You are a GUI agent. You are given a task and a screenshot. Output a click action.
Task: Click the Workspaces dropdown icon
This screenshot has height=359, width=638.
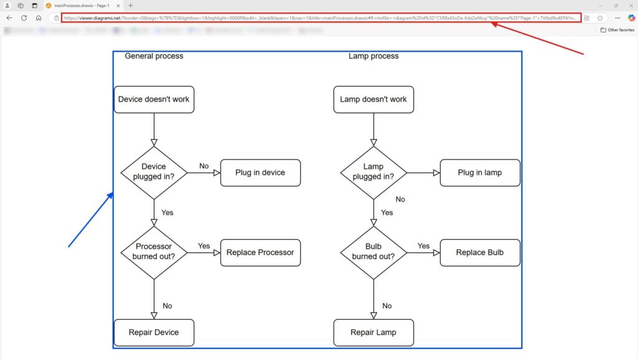[21, 5]
